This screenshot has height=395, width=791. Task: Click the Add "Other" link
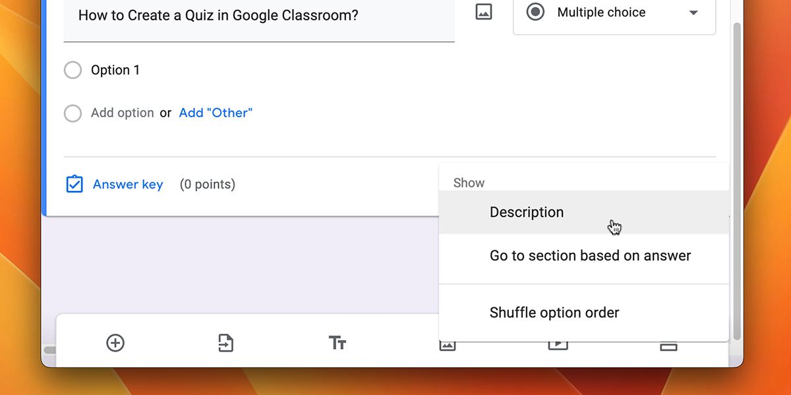(216, 113)
